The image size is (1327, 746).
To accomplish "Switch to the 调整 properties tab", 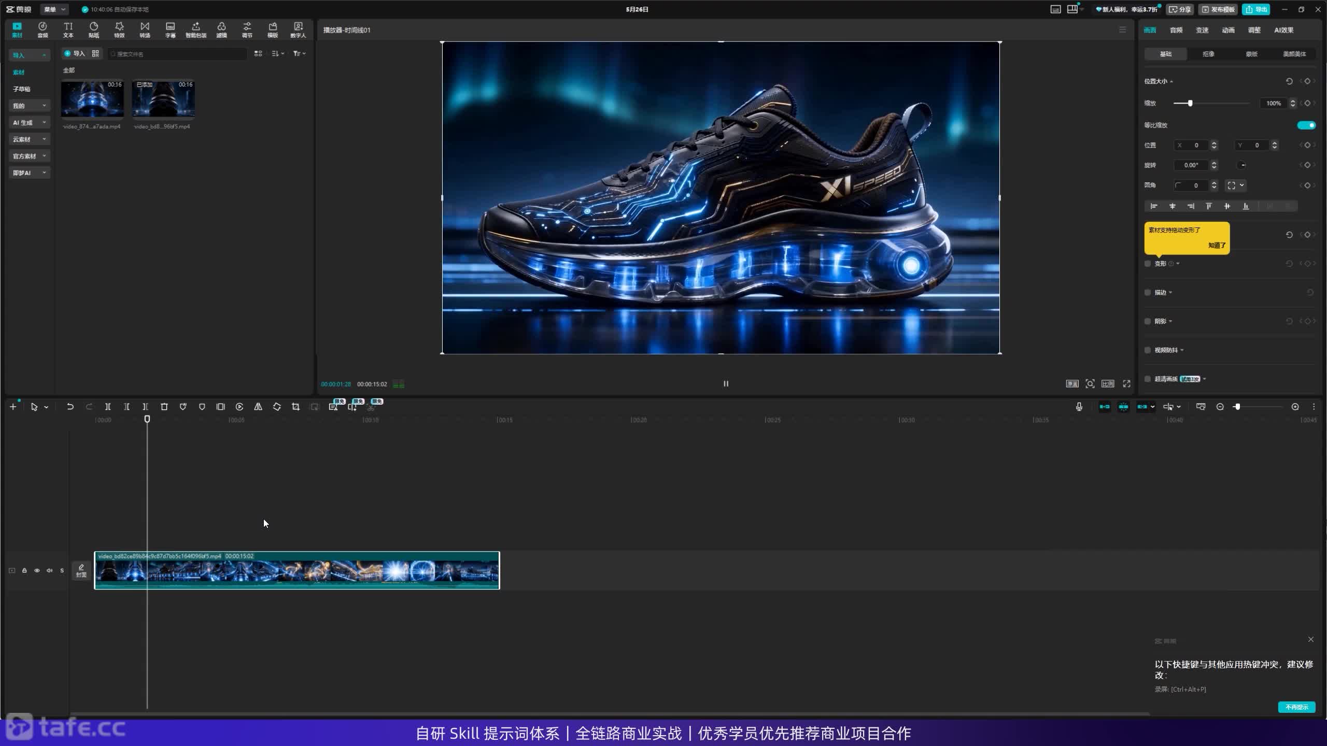I will click(1254, 30).
